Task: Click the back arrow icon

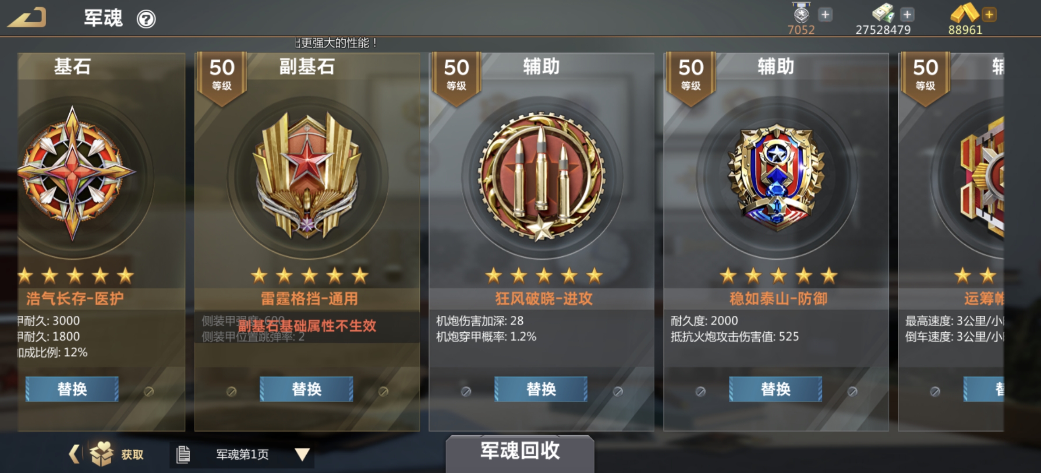Action: [27, 18]
